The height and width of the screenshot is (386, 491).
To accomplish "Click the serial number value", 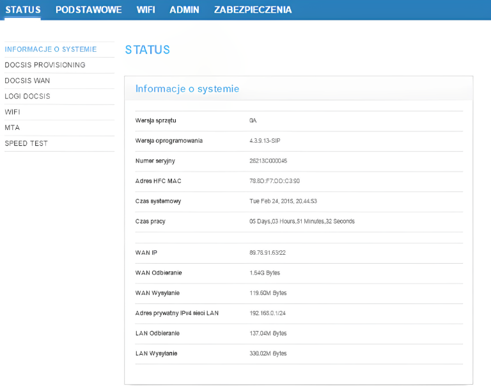I will coord(268,161).
